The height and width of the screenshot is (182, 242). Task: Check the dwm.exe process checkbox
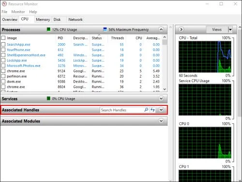(x=3, y=82)
